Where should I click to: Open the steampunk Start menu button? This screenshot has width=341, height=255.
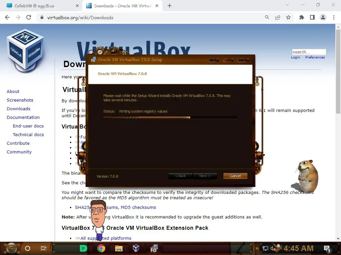point(11,248)
